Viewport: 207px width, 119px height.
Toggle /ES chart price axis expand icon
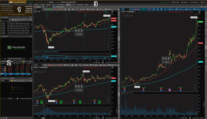pos(112,12)
